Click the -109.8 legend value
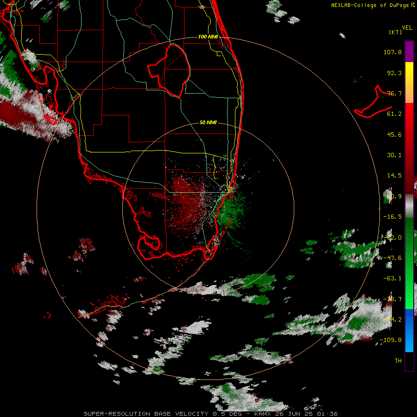Viewport: 417px width, 417px height. [x=391, y=340]
